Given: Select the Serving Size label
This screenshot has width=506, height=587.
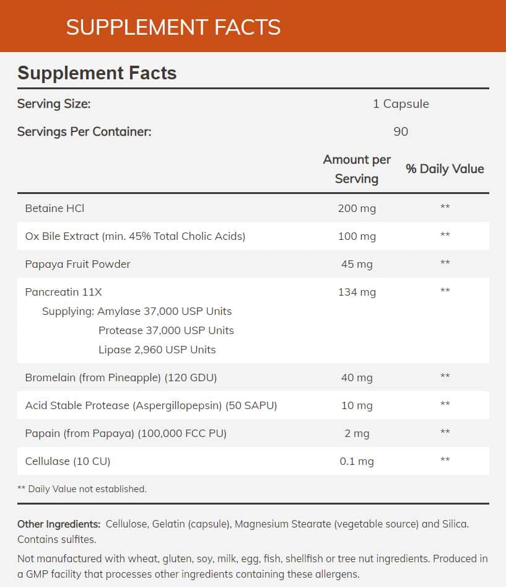Looking at the screenshot, I should tap(54, 104).
